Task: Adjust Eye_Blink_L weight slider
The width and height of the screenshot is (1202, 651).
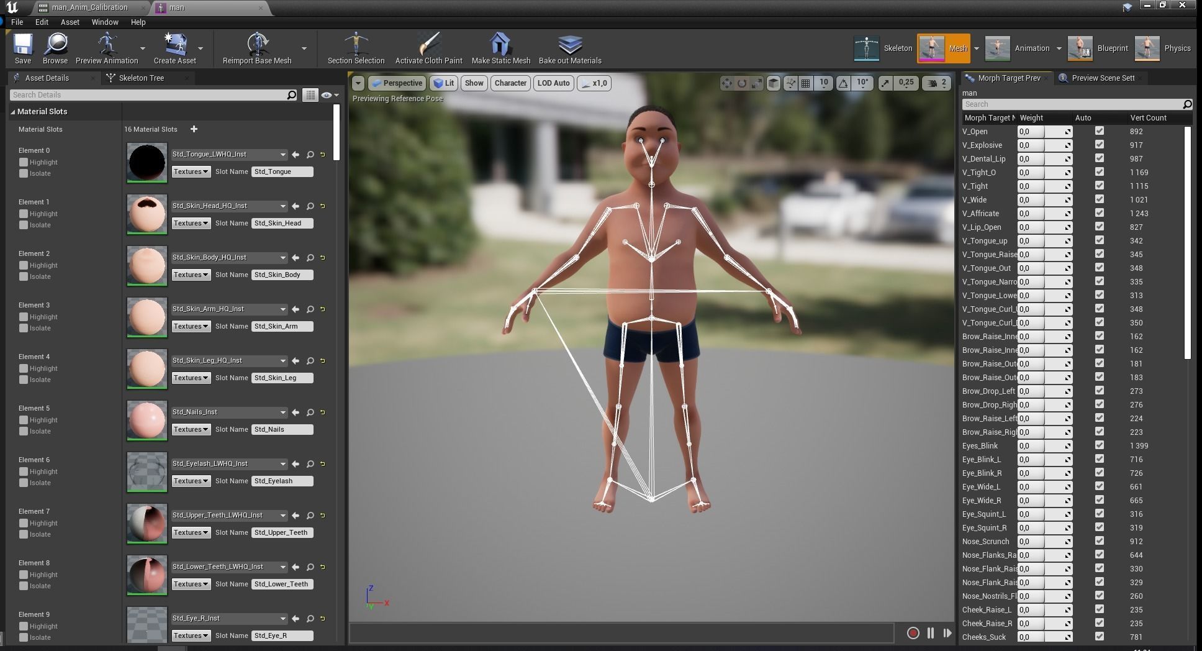Action: point(1044,460)
